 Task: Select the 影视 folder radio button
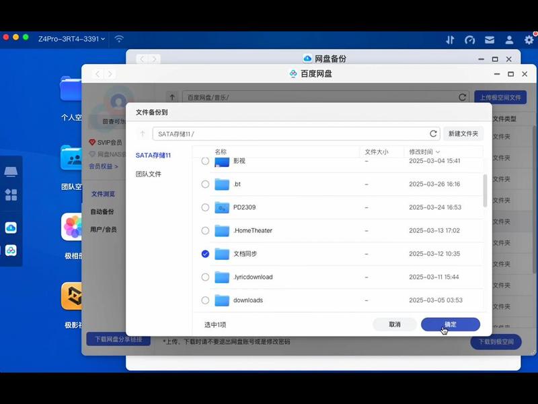(205, 161)
